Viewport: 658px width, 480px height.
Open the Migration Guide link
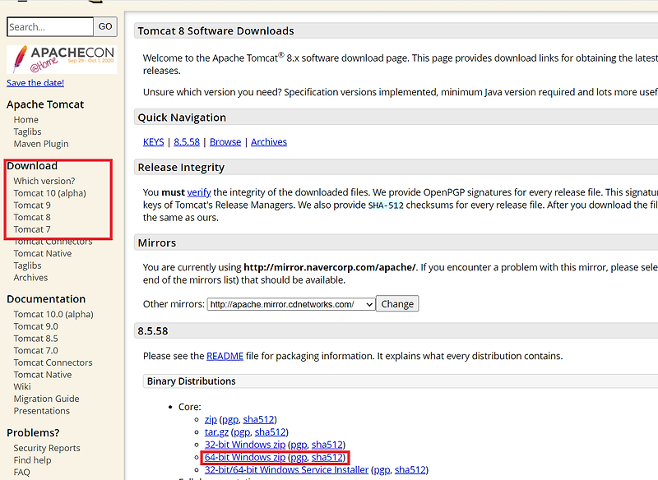point(46,399)
